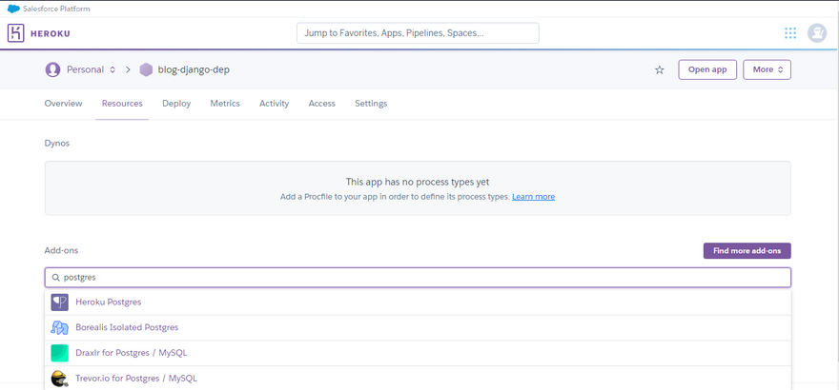Click the Draxlr add-on icon
Image resolution: width=839 pixels, height=390 pixels.
[x=59, y=353]
